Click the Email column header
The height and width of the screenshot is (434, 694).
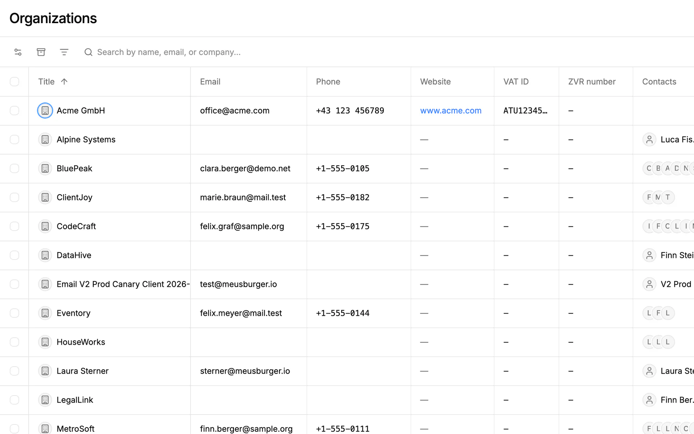click(210, 82)
